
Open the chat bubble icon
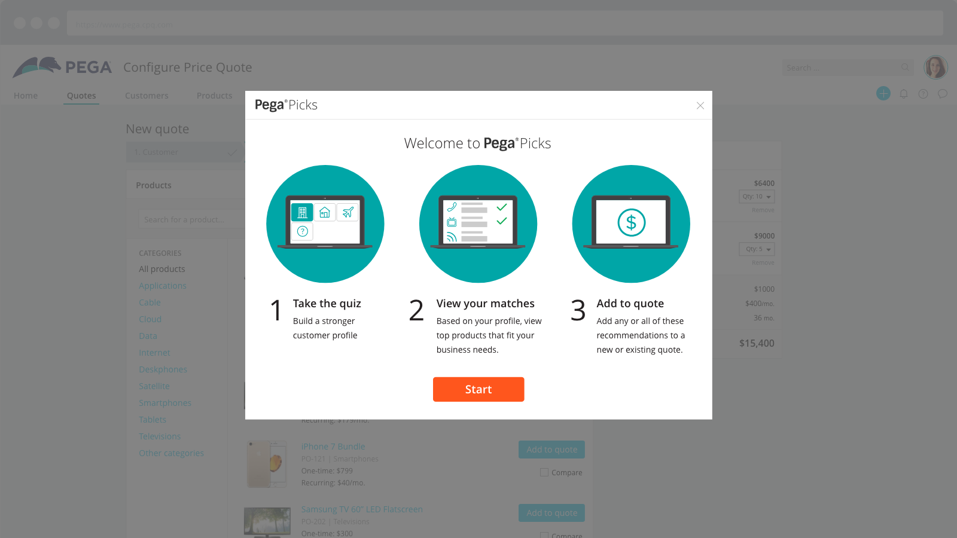[943, 94]
